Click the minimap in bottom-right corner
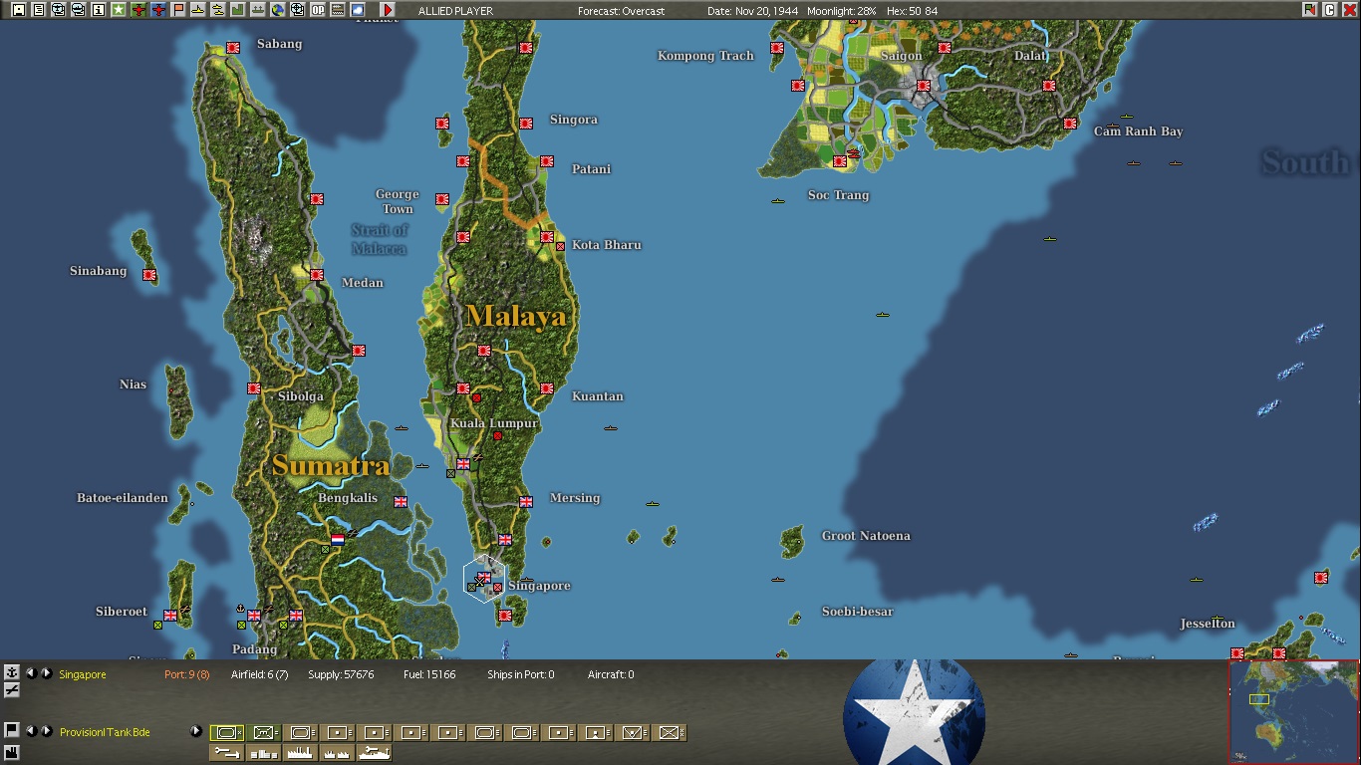 pos(1293,711)
